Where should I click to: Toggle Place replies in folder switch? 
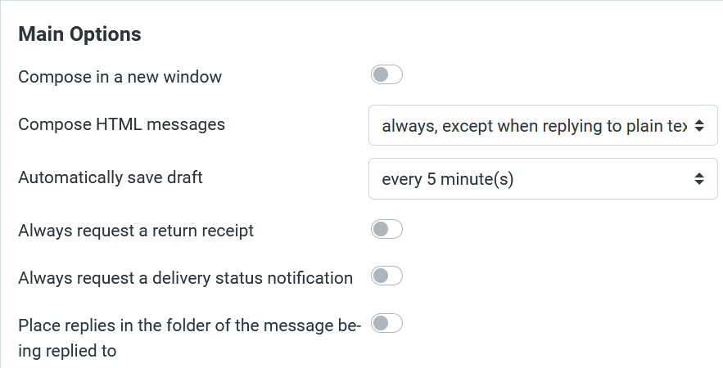point(386,324)
